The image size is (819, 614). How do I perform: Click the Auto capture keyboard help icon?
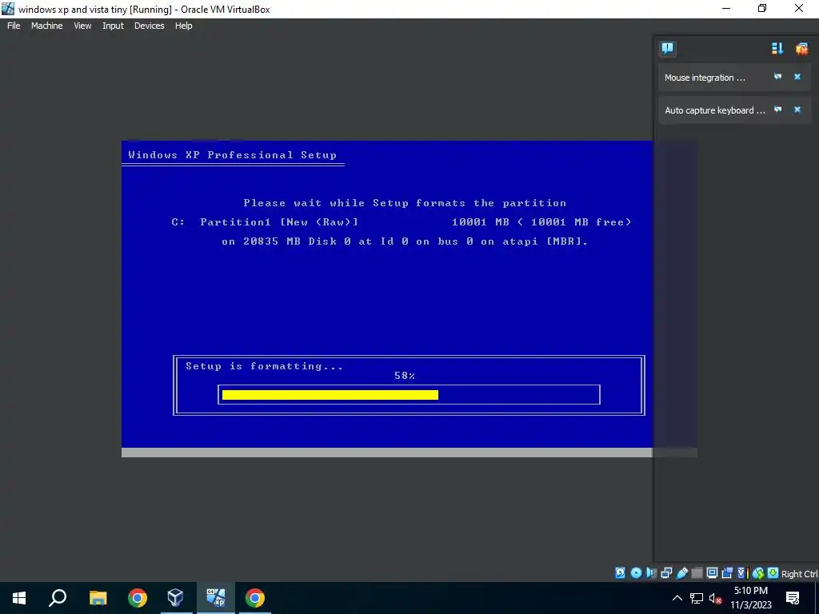click(777, 110)
